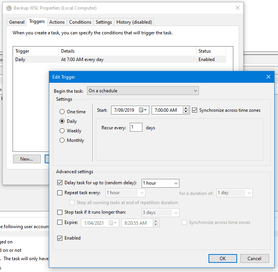Click the start time spinner up arrow
Screen dimensions: 278x272
pyautogui.click(x=186, y=108)
